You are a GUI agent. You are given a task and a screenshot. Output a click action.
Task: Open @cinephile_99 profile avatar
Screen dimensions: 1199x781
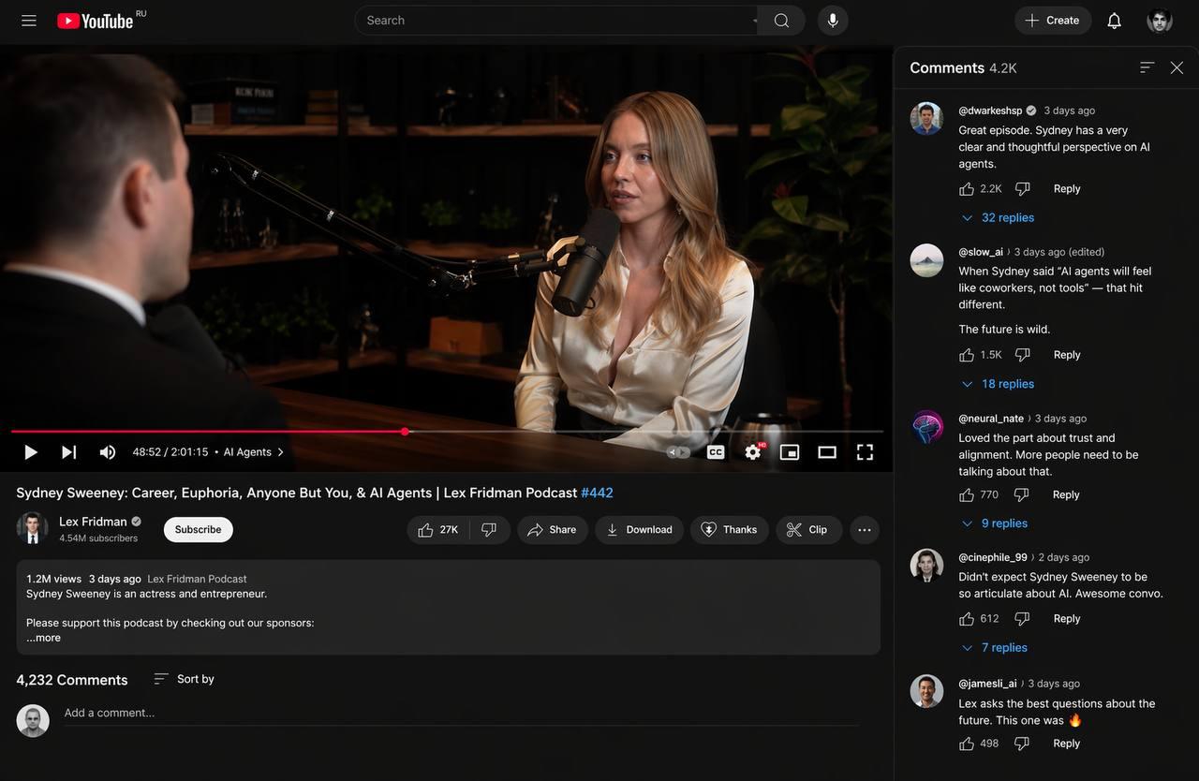926,566
